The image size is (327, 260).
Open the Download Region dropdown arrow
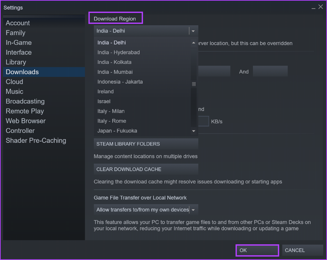coord(193,31)
